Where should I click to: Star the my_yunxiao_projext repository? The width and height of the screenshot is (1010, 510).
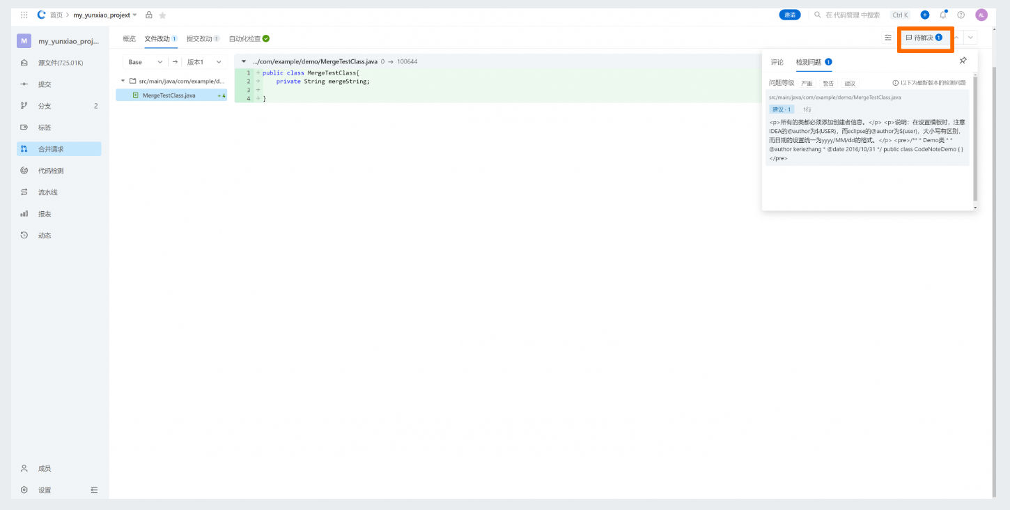[x=162, y=15]
